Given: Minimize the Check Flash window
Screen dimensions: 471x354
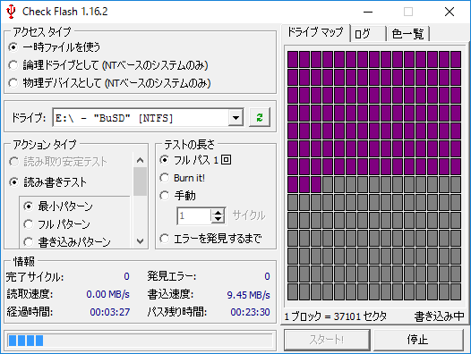Looking at the screenshot, I should [x=368, y=12].
